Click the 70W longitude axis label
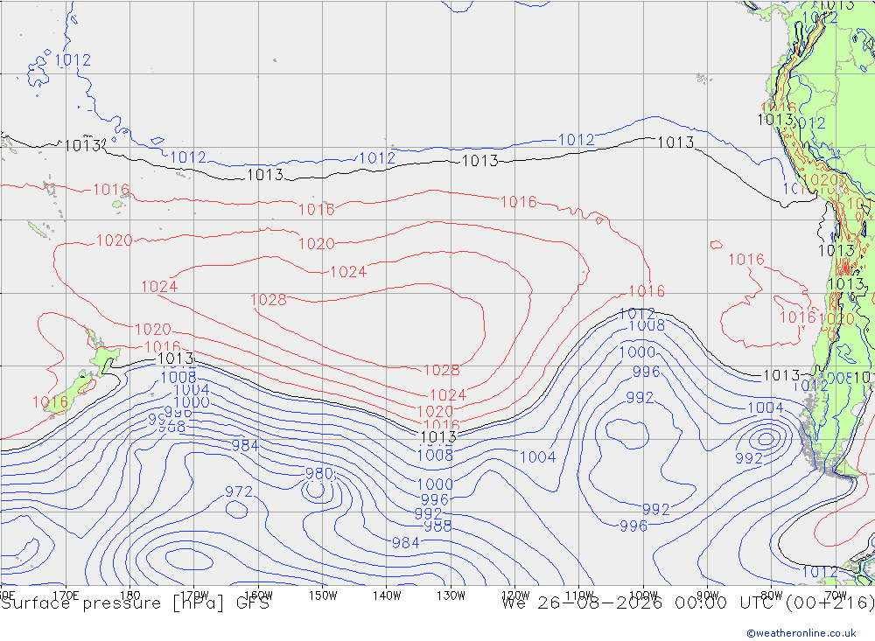Screen dimensions: 875x641 tap(836, 596)
